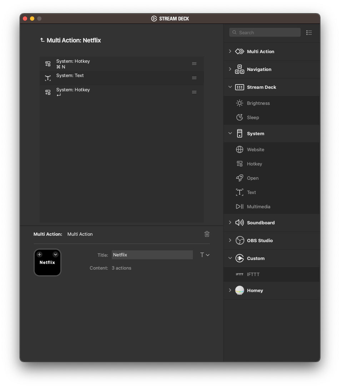Choose the Multimedia action label
This screenshot has height=388, width=340.
click(x=259, y=206)
